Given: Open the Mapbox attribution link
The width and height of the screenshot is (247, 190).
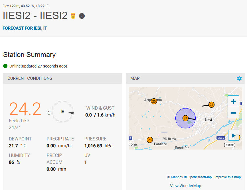Looking at the screenshot, I should click(175, 177).
